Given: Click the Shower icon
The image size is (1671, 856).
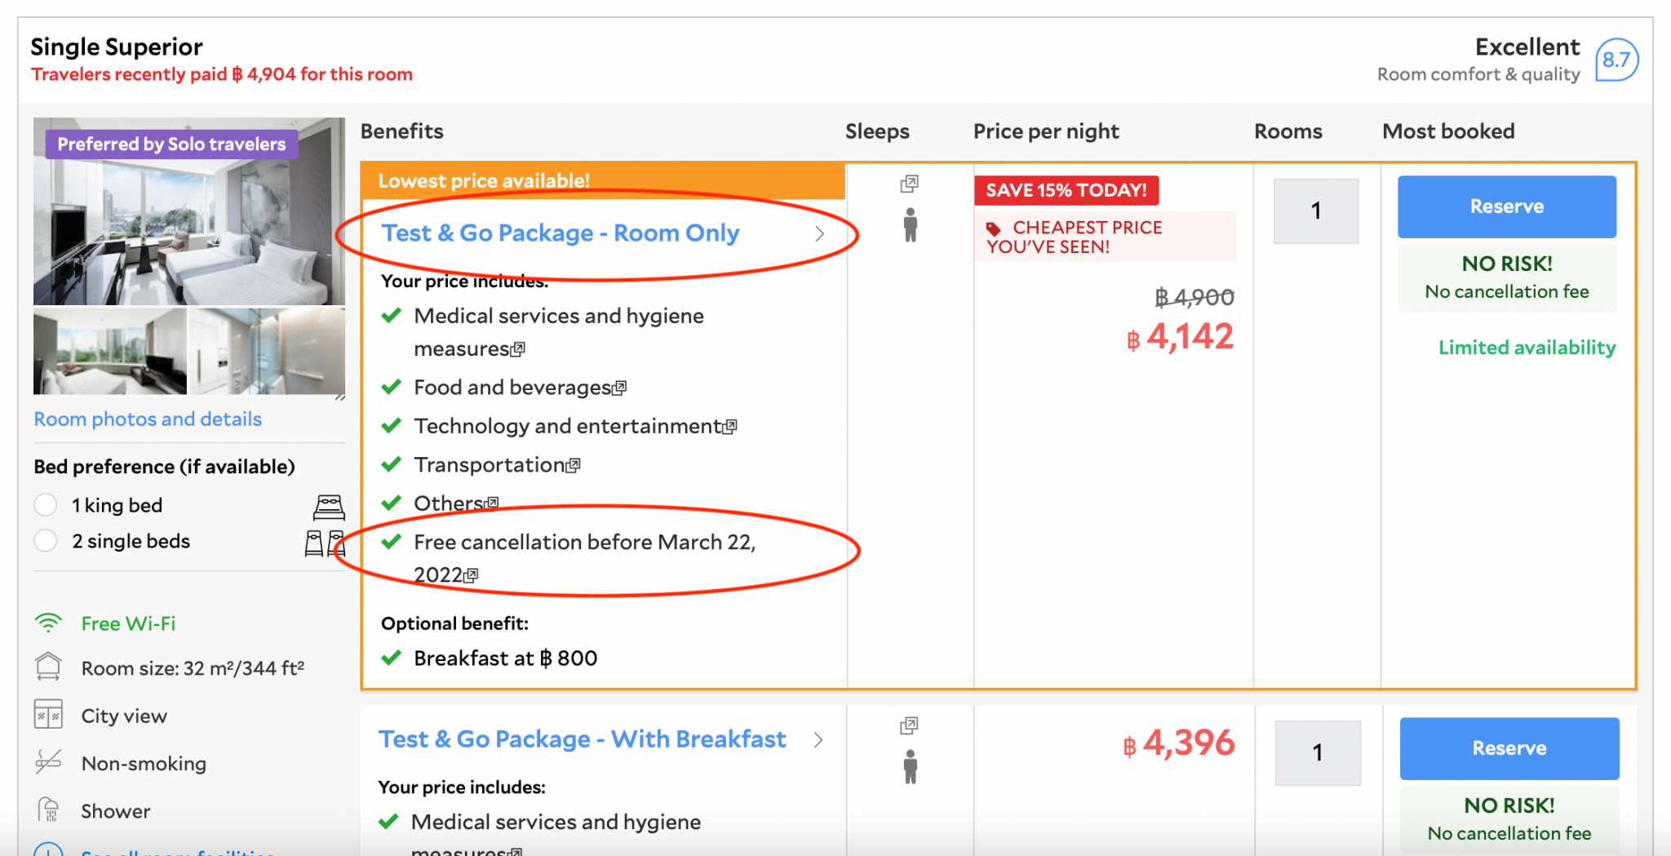Looking at the screenshot, I should (x=48, y=809).
